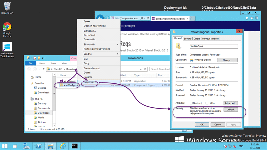Sort files by the Size column header
267x150 pixels.
pos(160,75)
